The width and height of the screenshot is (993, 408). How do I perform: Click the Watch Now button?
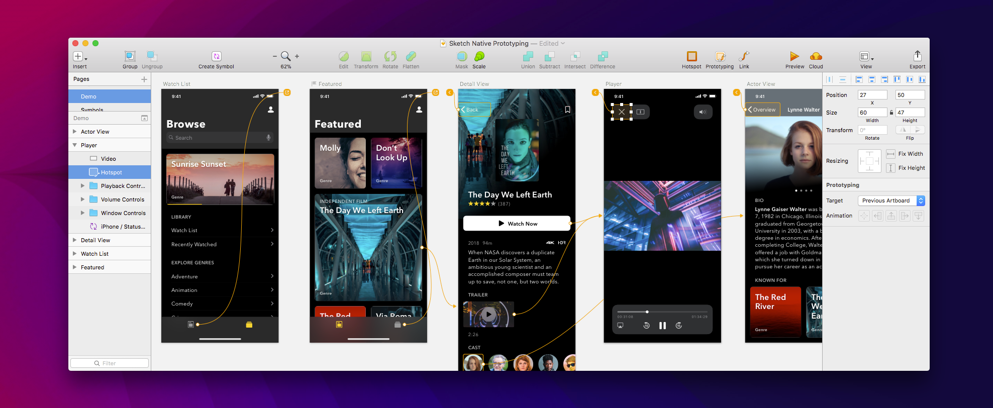point(517,224)
